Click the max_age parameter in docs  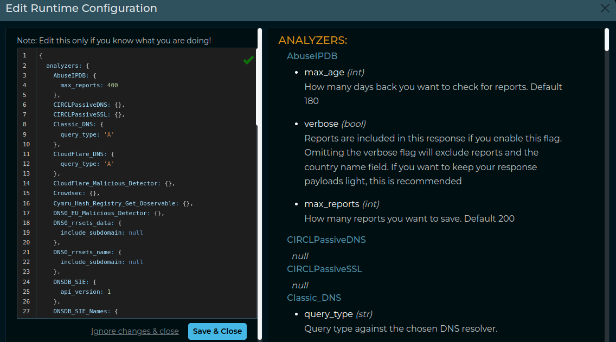[x=324, y=72]
